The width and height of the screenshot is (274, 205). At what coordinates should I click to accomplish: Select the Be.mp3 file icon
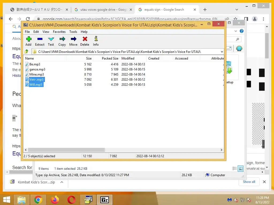(x=27, y=64)
